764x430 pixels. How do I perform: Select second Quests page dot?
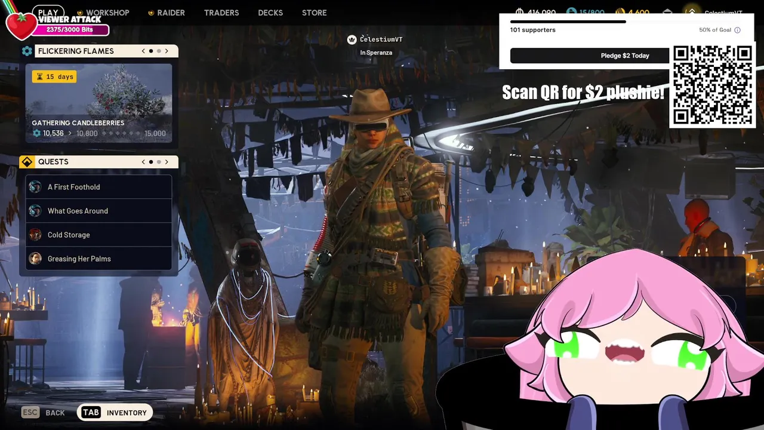point(159,162)
